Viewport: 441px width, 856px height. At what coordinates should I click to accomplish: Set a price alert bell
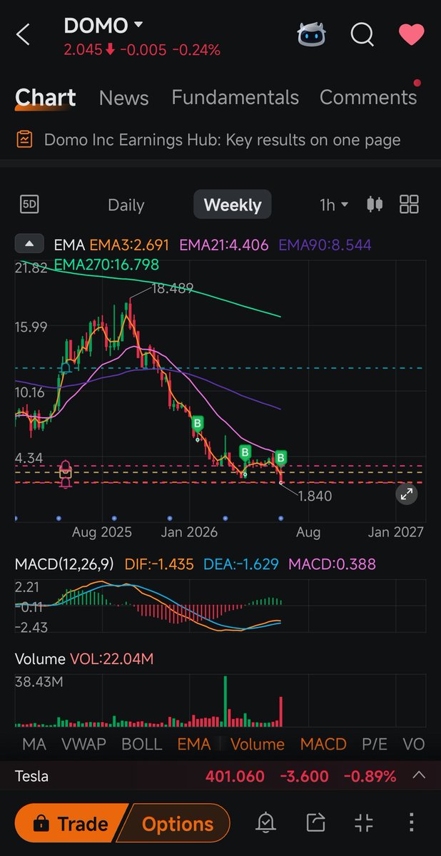265,824
